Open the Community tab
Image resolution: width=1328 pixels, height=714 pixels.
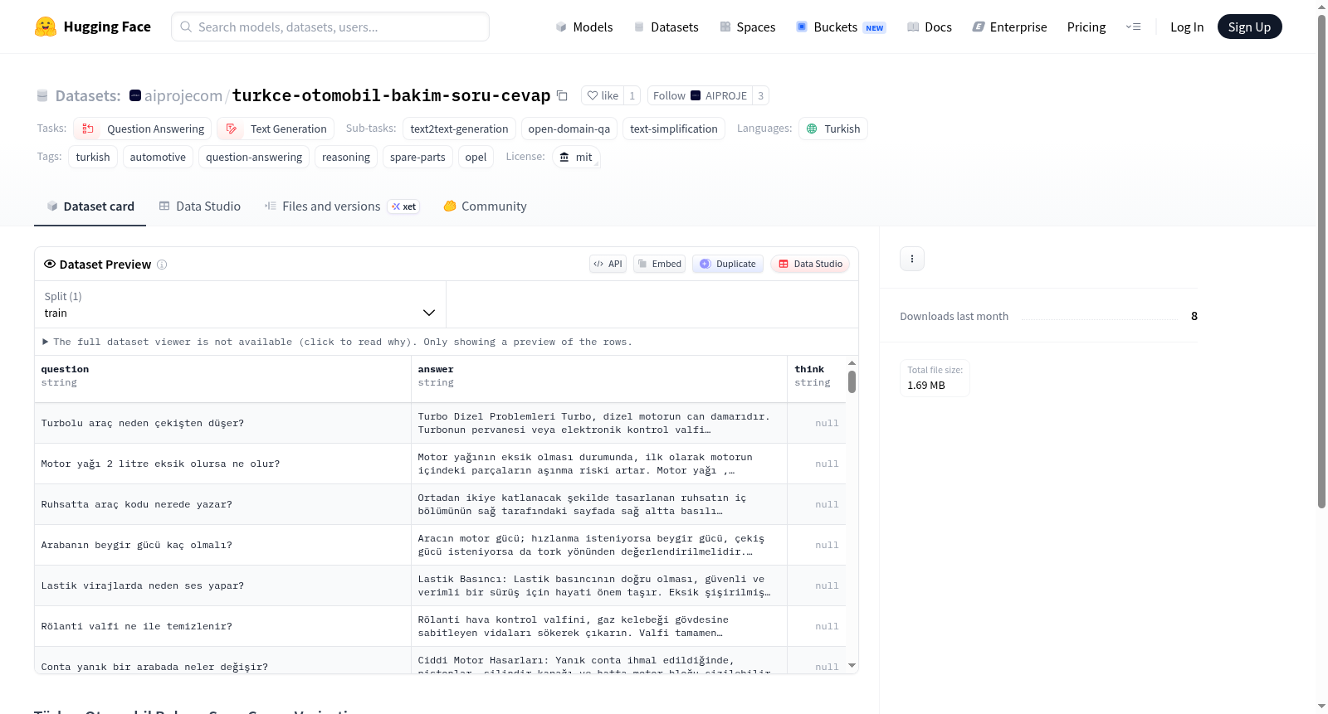[x=485, y=206]
